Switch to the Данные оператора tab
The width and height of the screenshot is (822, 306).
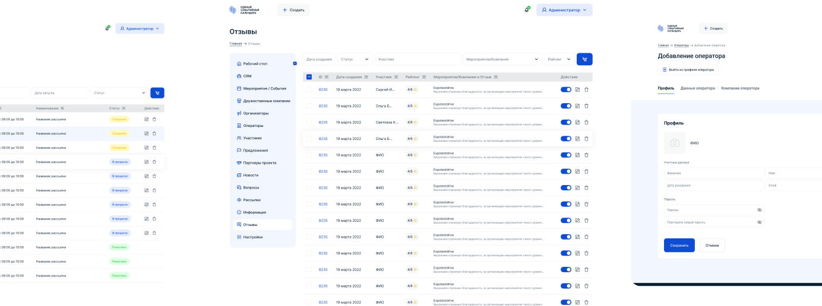point(697,88)
